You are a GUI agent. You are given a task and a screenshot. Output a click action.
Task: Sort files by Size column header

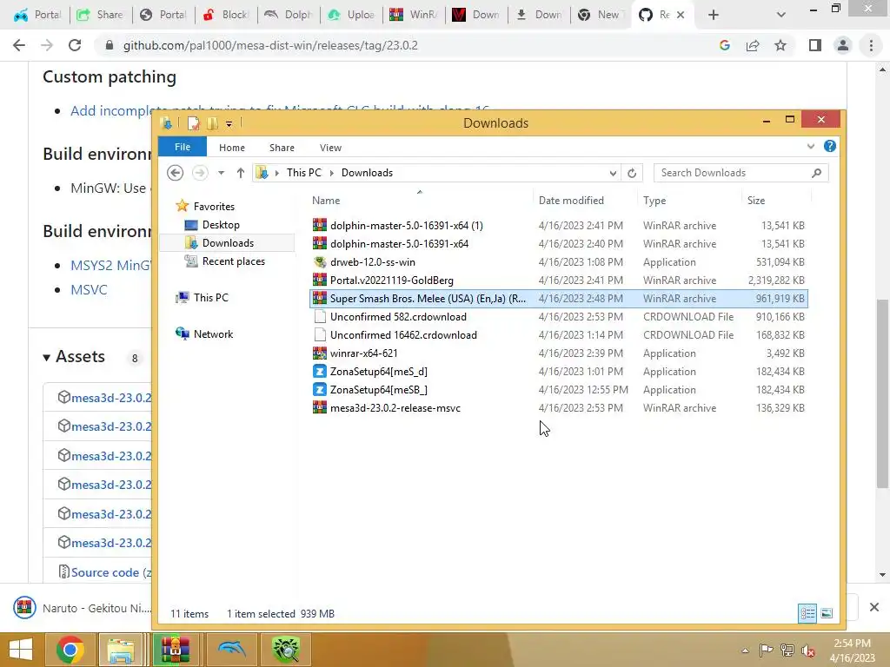(756, 201)
